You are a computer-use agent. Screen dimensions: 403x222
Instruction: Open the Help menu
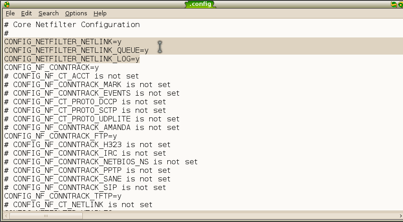100,14
